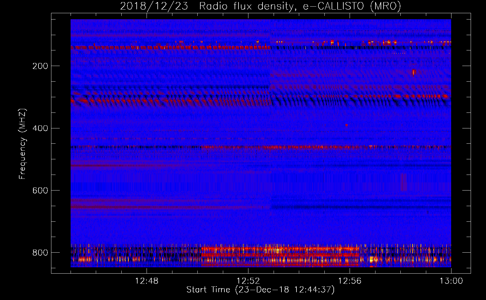This screenshot has width=486, height=300.
Task: Click the plot title 'Radio flux density, e-CALLISTO (MRO)'
Action: point(300,6)
